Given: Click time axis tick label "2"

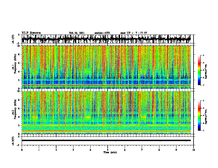Looking at the screenshot, I should 56,150.
